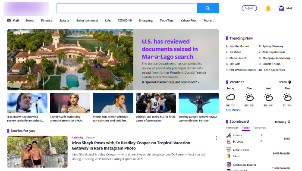The width and height of the screenshot is (302, 171).
Task: Open the 'special master' request now moot link
Action: point(170,82)
